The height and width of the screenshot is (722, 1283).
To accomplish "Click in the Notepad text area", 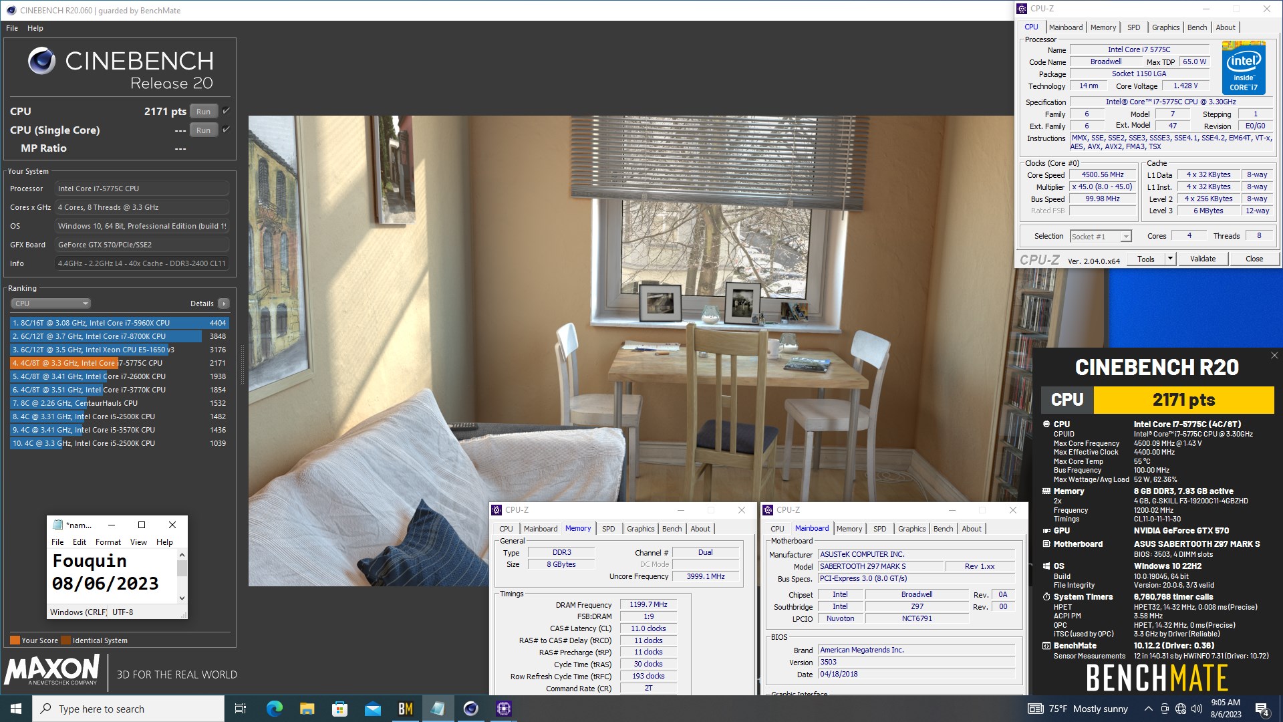I will (x=112, y=576).
